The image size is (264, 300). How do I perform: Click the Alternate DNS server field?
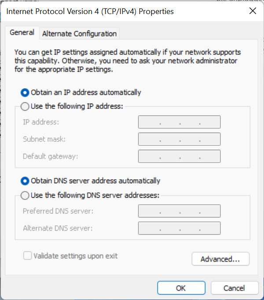(179, 228)
